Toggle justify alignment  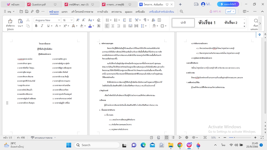tap(125, 26)
